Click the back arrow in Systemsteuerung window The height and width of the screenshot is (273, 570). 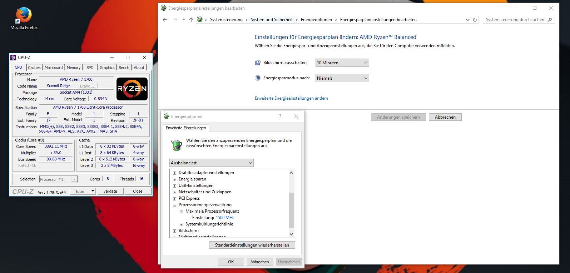pos(165,20)
